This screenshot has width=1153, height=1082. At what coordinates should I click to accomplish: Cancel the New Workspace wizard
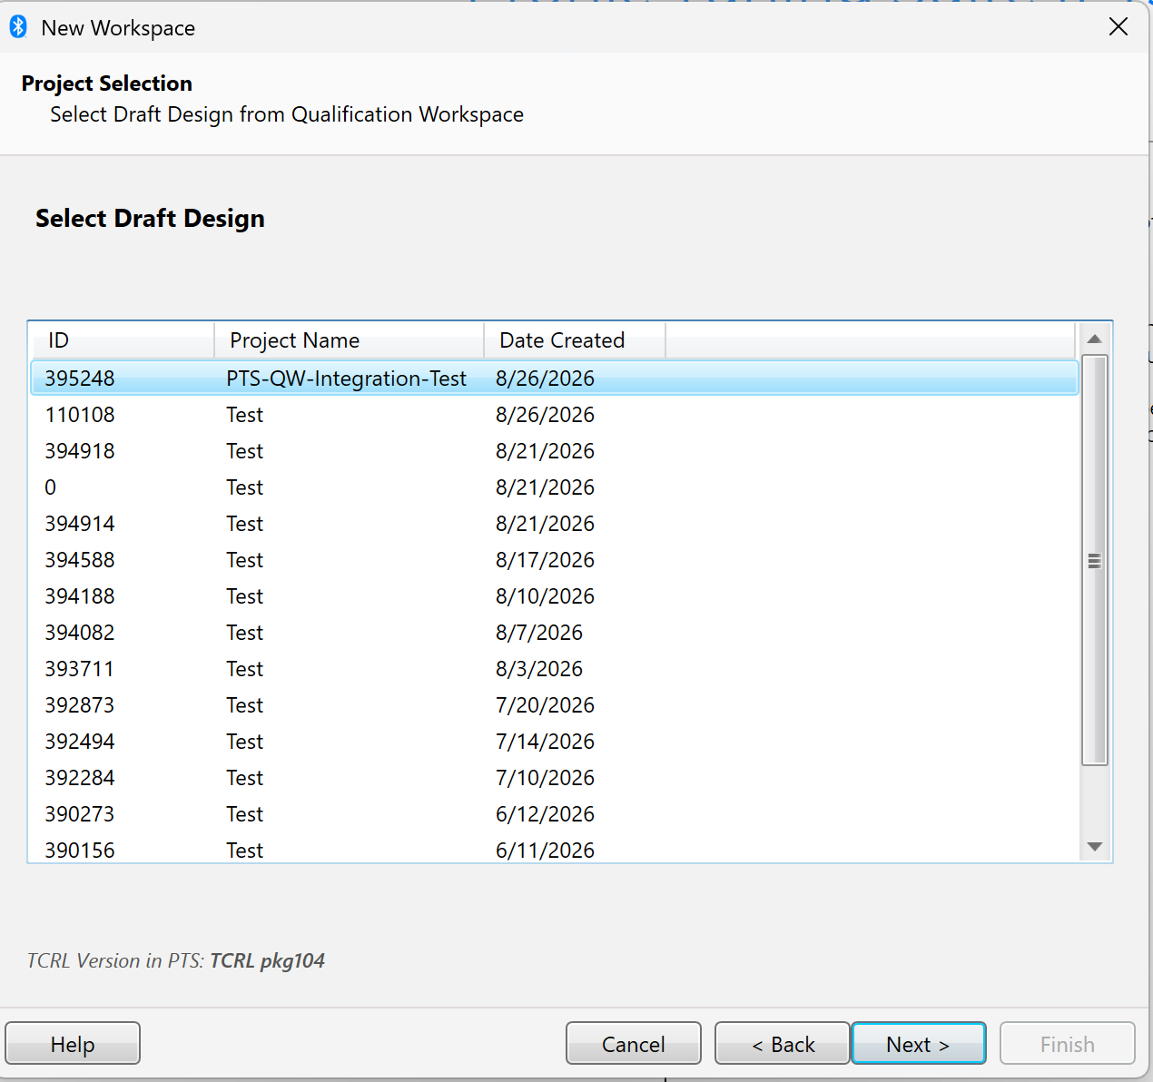pos(634,1044)
